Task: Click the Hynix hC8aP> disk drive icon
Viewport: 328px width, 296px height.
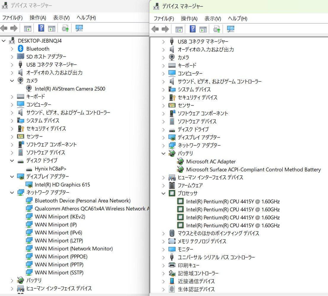Action: (29, 169)
